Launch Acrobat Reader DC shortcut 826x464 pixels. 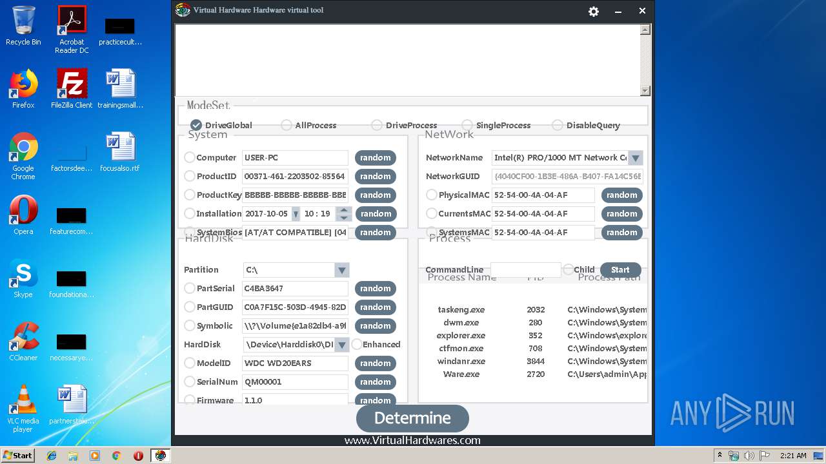point(72,30)
